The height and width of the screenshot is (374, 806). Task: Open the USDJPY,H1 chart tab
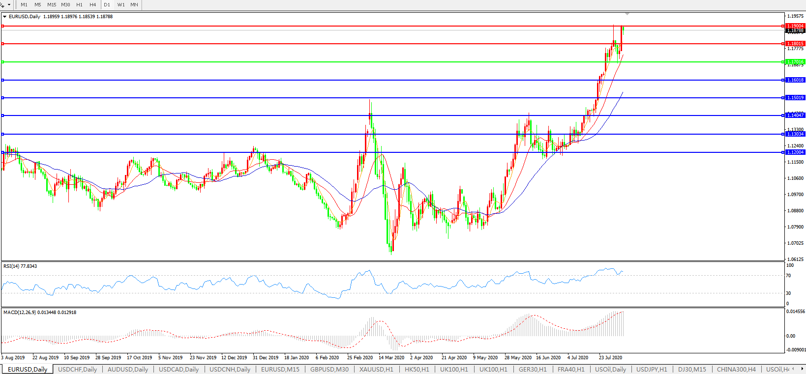click(652, 369)
